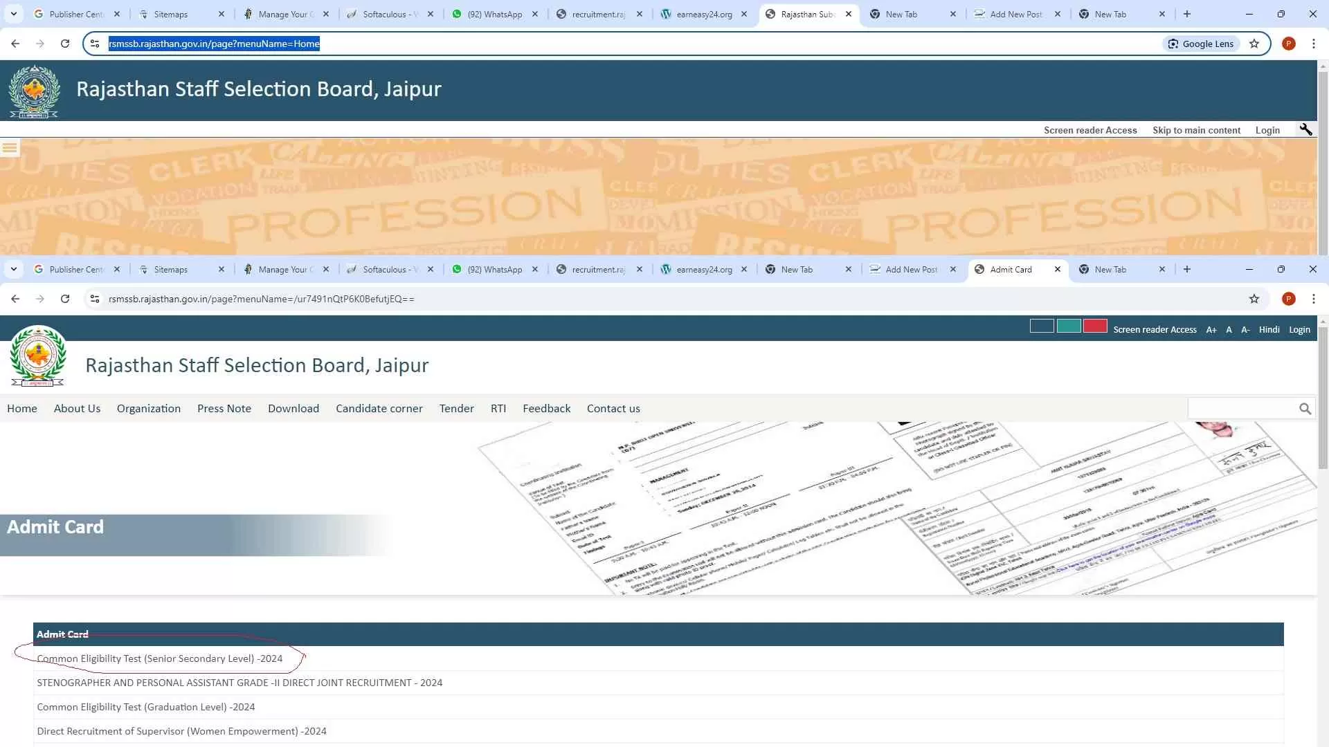Open the Google Lens search button
Image resolution: width=1329 pixels, height=747 pixels.
click(x=1201, y=44)
